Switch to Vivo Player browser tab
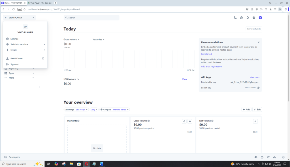Viewport: 290px width, 167px height. [40, 3]
